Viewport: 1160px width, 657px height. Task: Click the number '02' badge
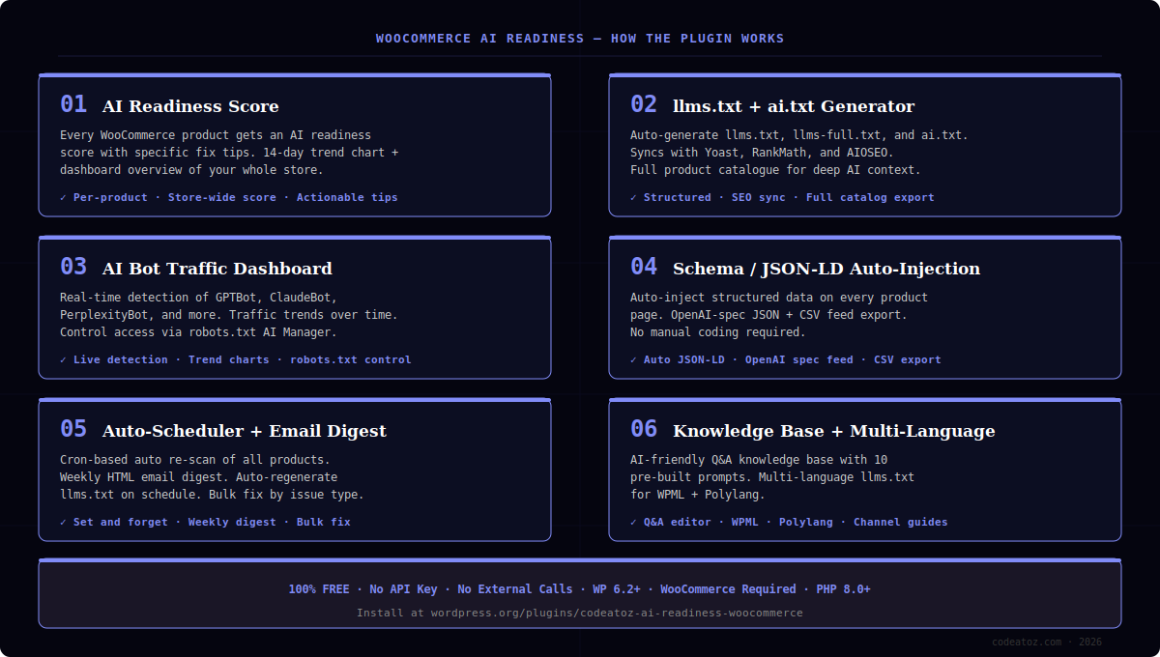click(x=644, y=104)
